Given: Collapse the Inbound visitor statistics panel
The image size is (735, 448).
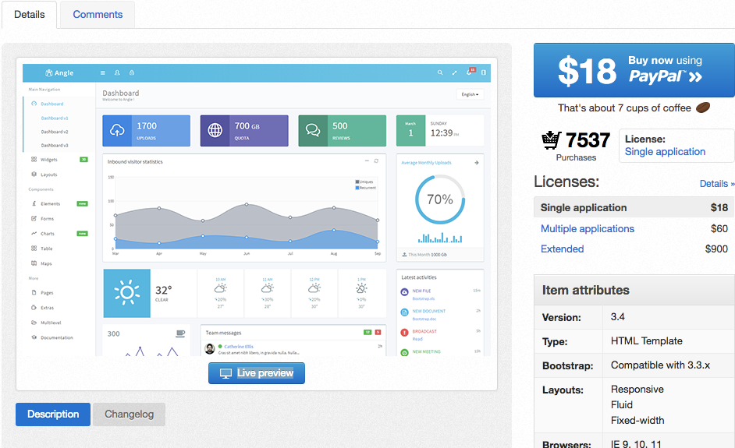Looking at the screenshot, I should [x=367, y=161].
